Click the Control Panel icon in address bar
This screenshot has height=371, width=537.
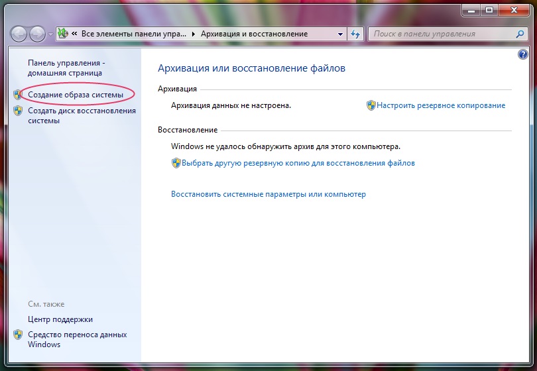(x=63, y=34)
